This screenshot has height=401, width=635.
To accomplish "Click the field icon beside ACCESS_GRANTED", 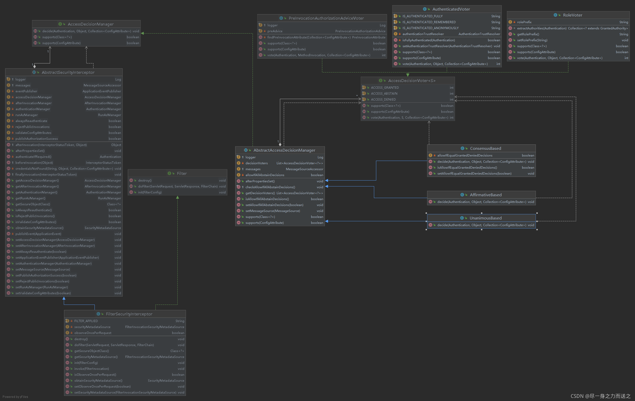I will pos(364,88).
